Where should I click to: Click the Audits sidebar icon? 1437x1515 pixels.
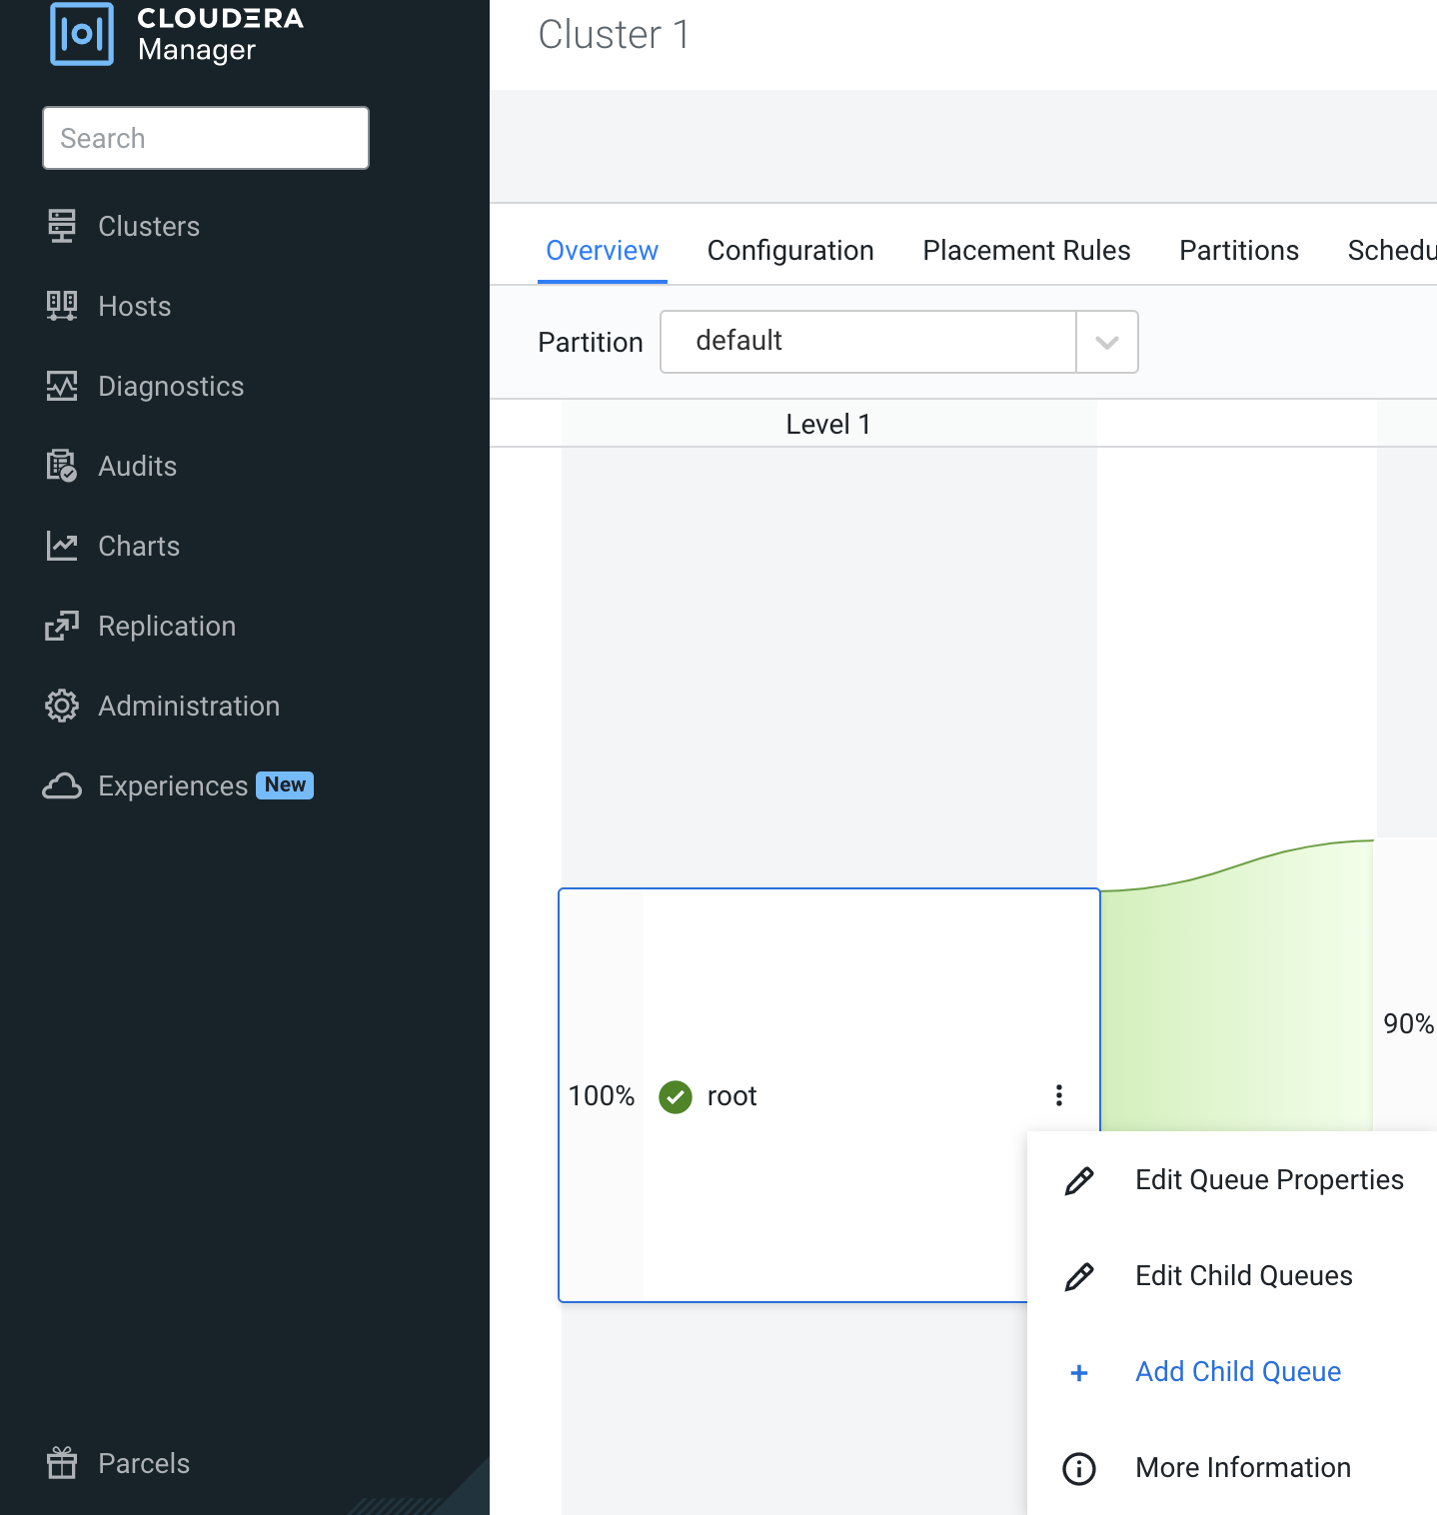pos(62,466)
